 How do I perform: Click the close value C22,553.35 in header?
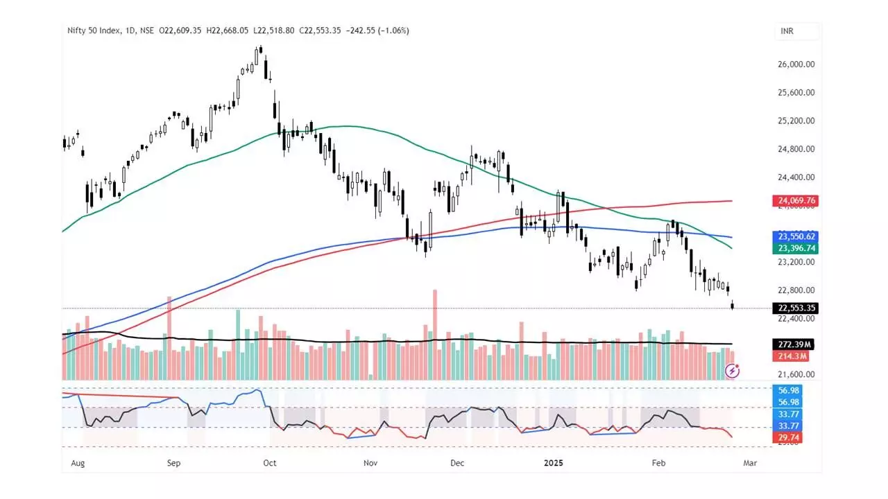click(x=319, y=30)
